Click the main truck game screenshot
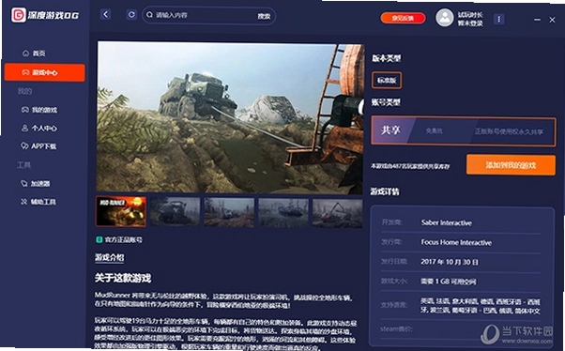Screen dimensions: 565x351 click(230, 118)
